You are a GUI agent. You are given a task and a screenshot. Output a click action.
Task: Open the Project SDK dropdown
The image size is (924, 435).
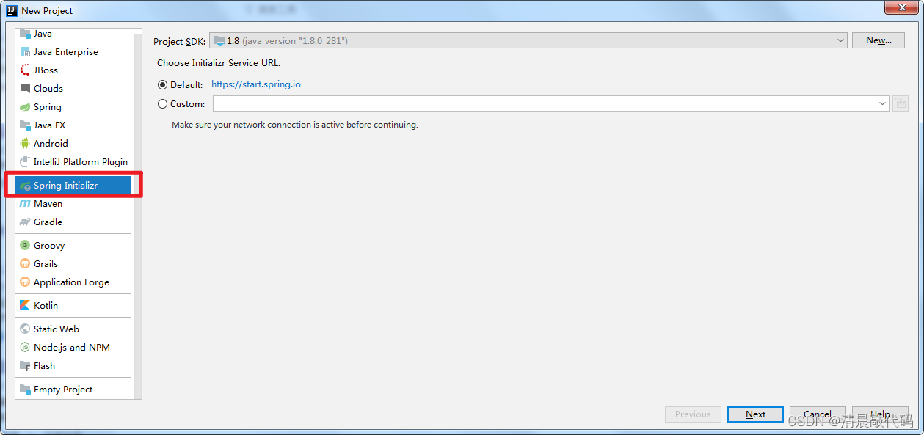click(x=841, y=40)
